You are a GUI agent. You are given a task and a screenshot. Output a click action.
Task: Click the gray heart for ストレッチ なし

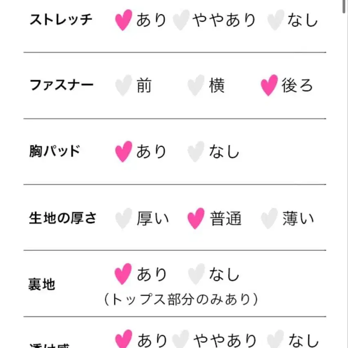(x=276, y=20)
